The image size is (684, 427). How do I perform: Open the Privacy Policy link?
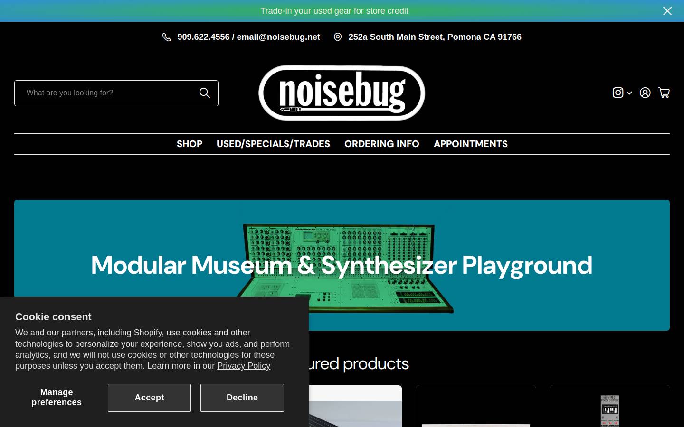coord(244,366)
